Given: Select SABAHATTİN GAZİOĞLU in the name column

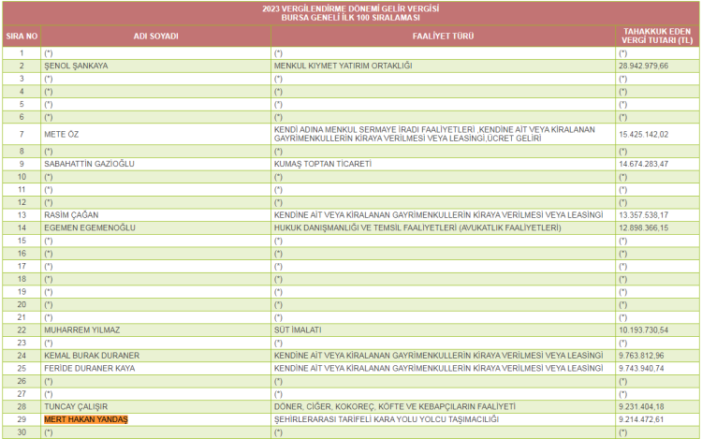Looking at the screenshot, I should (90, 164).
